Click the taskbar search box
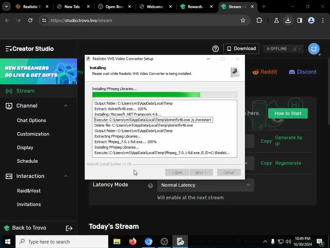 click(62, 242)
